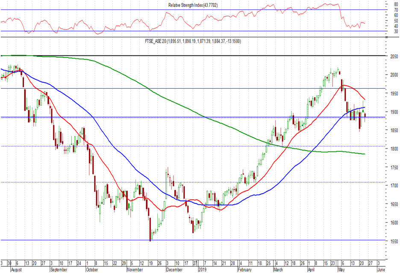Viewport: 400px width, 273px height.
Task: Click the RSI 60 axis label
Action: click(396, 15)
